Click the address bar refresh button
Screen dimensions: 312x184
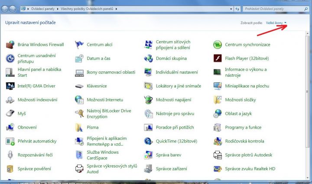pyautogui.click(x=237, y=9)
